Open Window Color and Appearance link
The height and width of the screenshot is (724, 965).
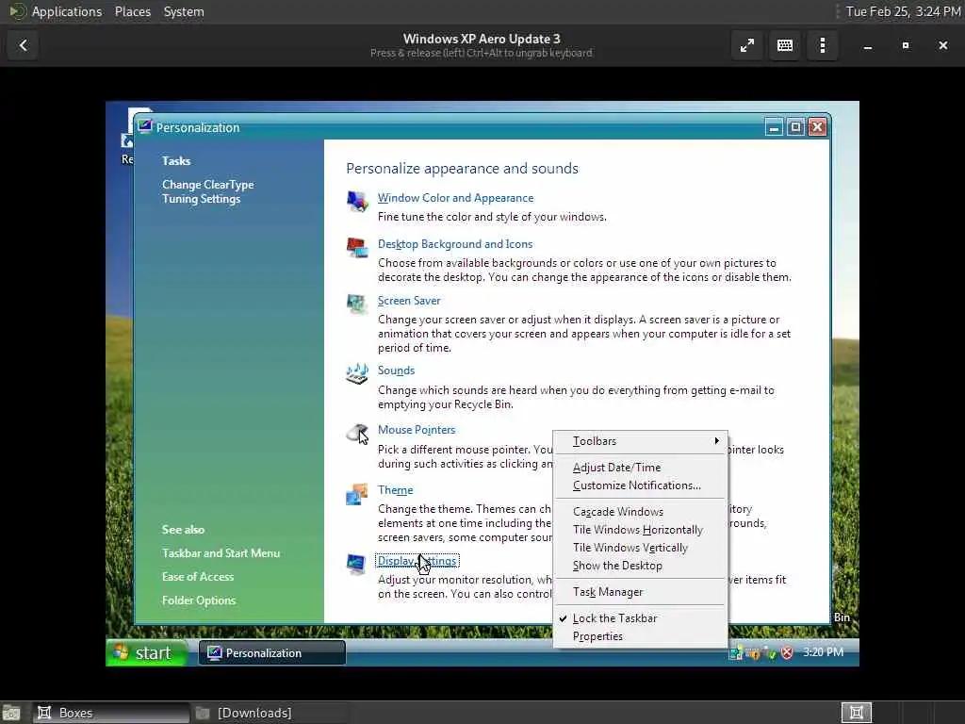point(455,198)
